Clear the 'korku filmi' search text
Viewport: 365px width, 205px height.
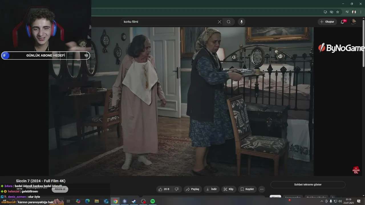point(219,22)
